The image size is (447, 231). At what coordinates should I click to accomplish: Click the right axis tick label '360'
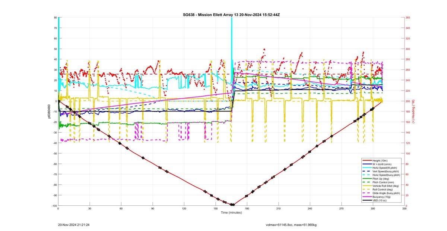tap(408, 17)
